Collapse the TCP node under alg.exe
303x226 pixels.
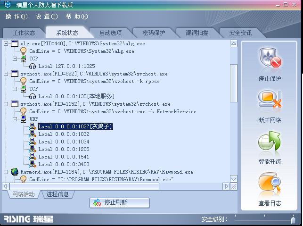pos(15,59)
